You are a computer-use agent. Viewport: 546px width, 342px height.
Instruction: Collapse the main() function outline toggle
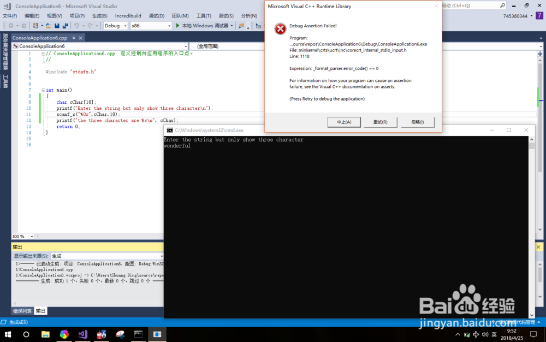(x=43, y=90)
